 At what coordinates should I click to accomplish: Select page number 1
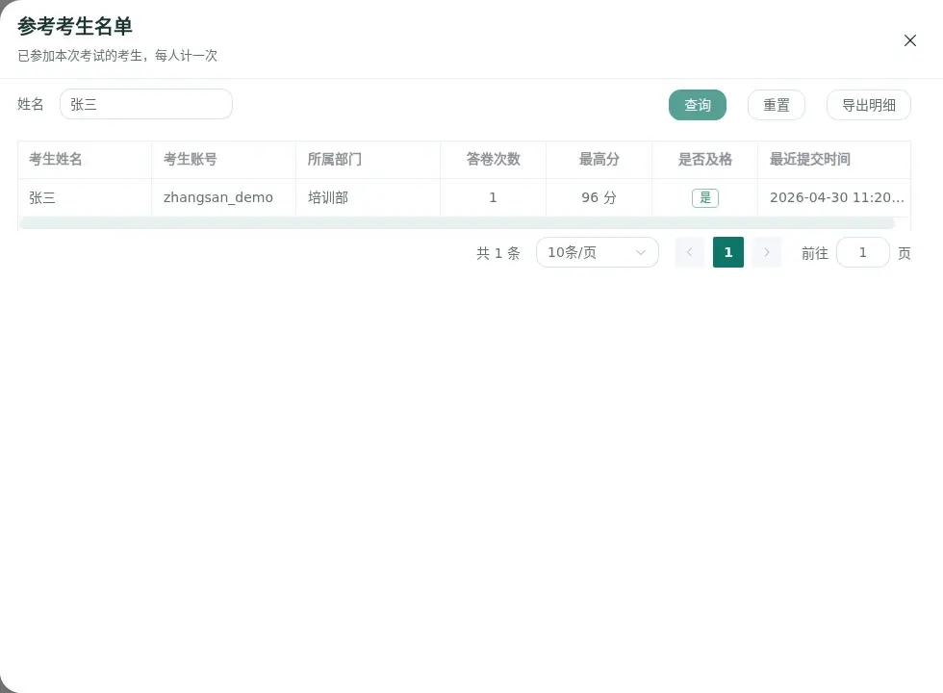[728, 252]
